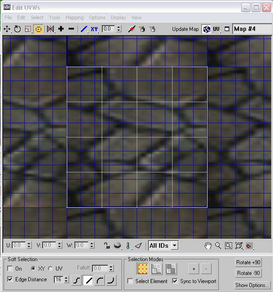
Task: Activate the Freeform Mode tool
Action: coord(39,29)
